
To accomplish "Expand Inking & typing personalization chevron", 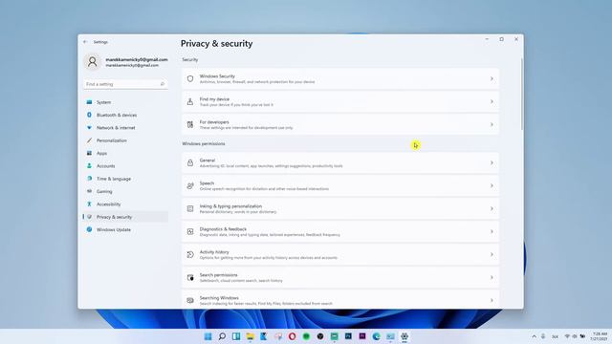I will pyautogui.click(x=492, y=208).
